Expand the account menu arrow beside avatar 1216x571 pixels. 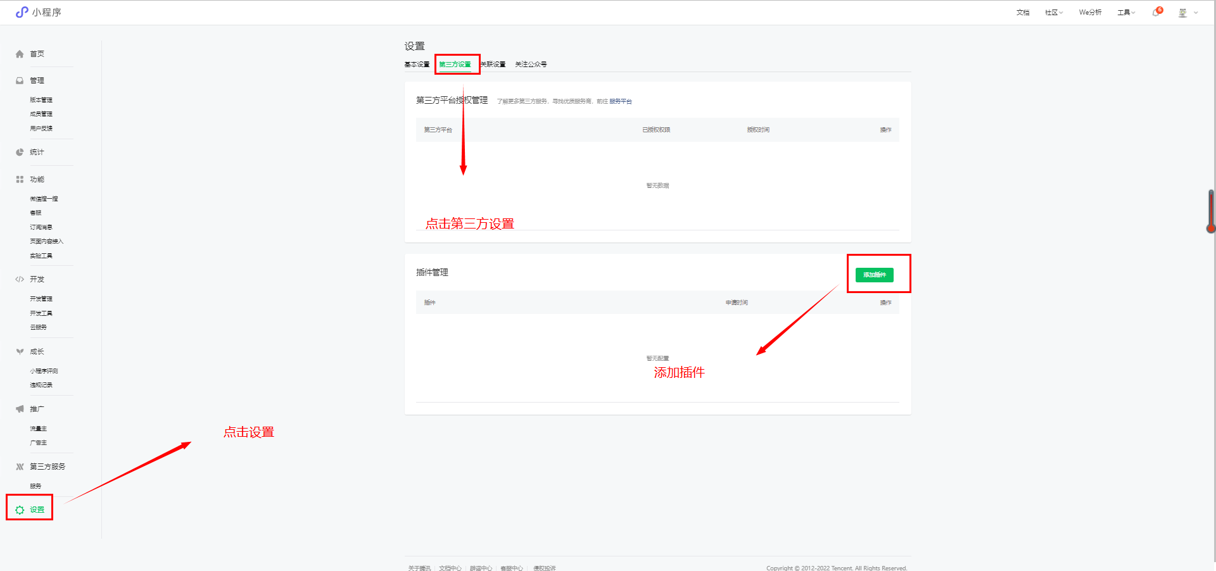click(x=1196, y=12)
